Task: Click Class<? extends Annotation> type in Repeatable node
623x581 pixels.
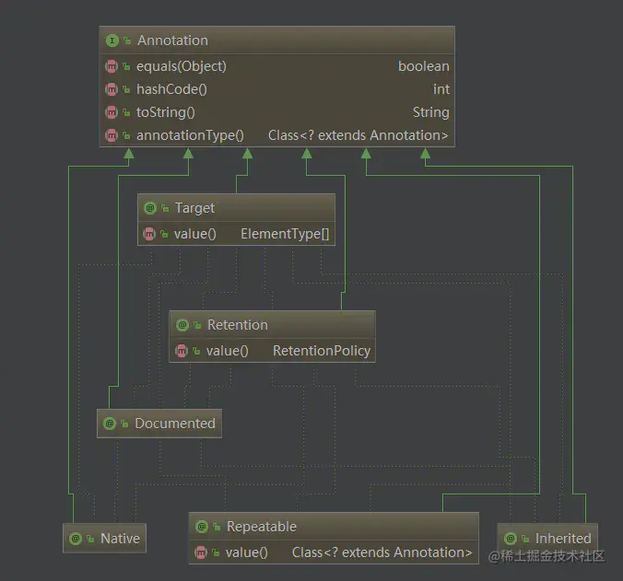Action: [x=382, y=552]
